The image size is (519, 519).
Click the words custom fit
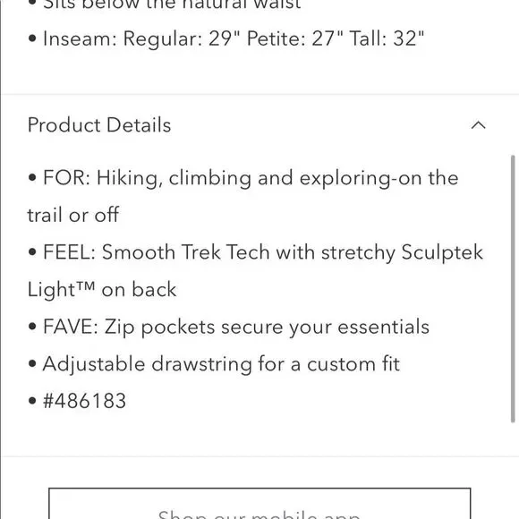(353, 364)
